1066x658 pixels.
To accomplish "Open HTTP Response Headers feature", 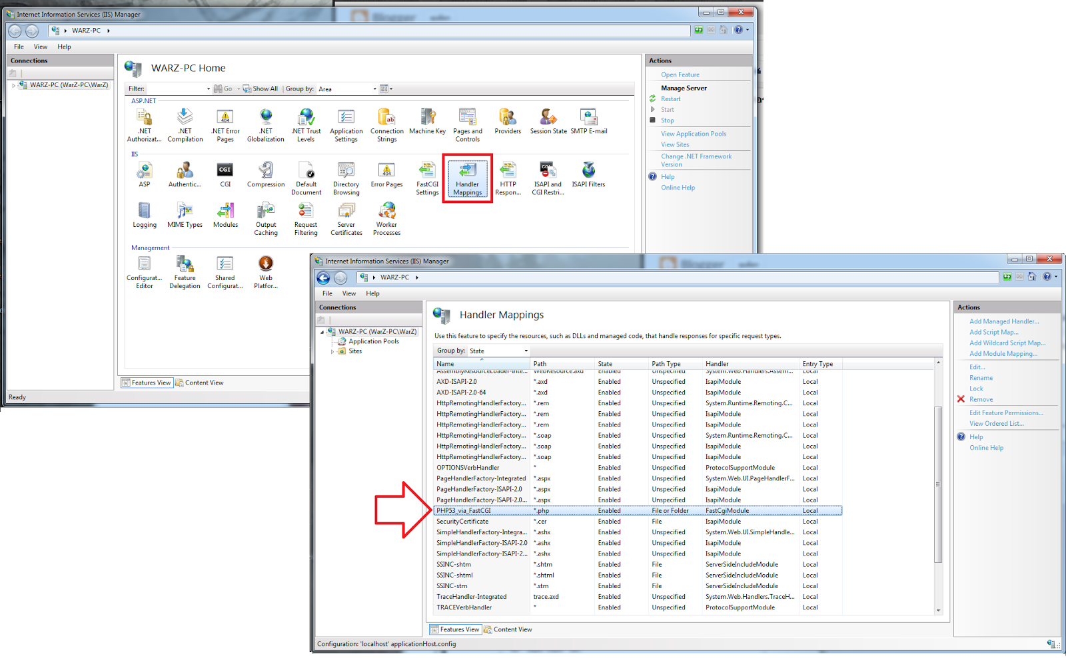I will [508, 178].
